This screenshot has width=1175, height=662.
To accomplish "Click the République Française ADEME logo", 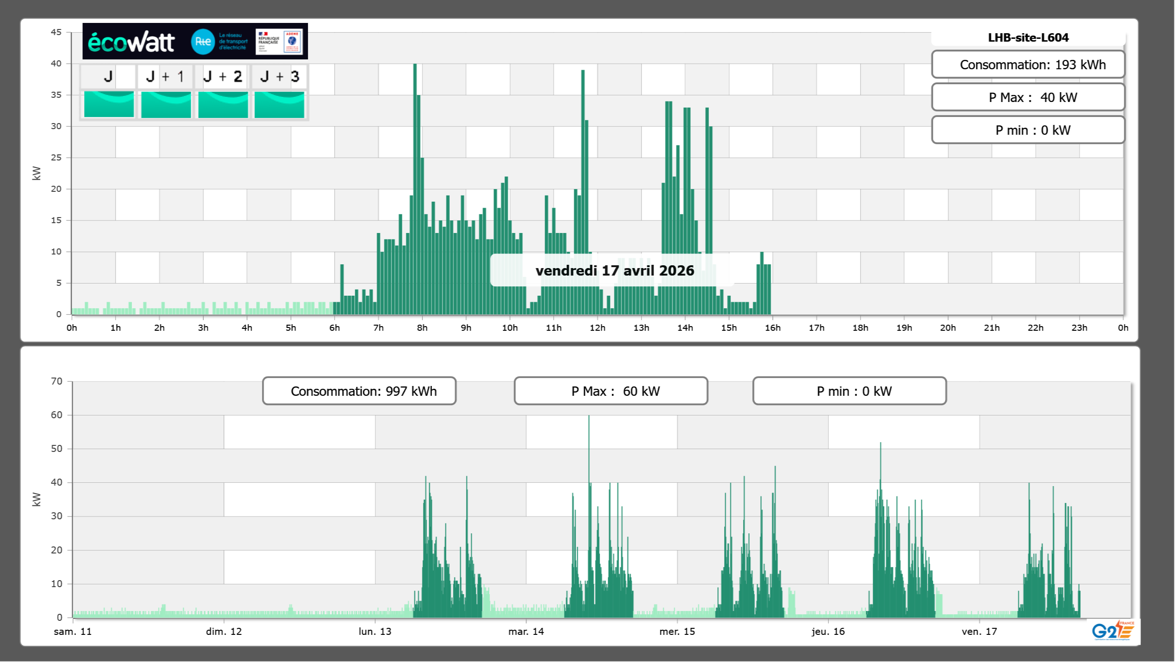I will tap(279, 42).
